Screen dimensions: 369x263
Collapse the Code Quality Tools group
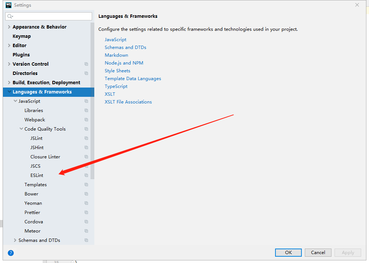pos(21,129)
